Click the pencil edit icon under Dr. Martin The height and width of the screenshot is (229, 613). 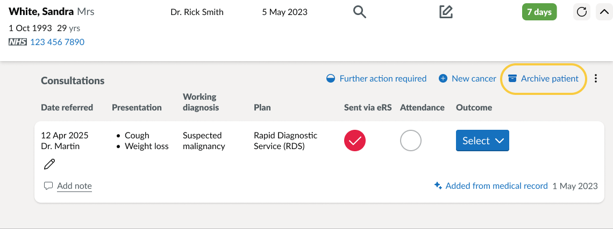[x=49, y=164]
